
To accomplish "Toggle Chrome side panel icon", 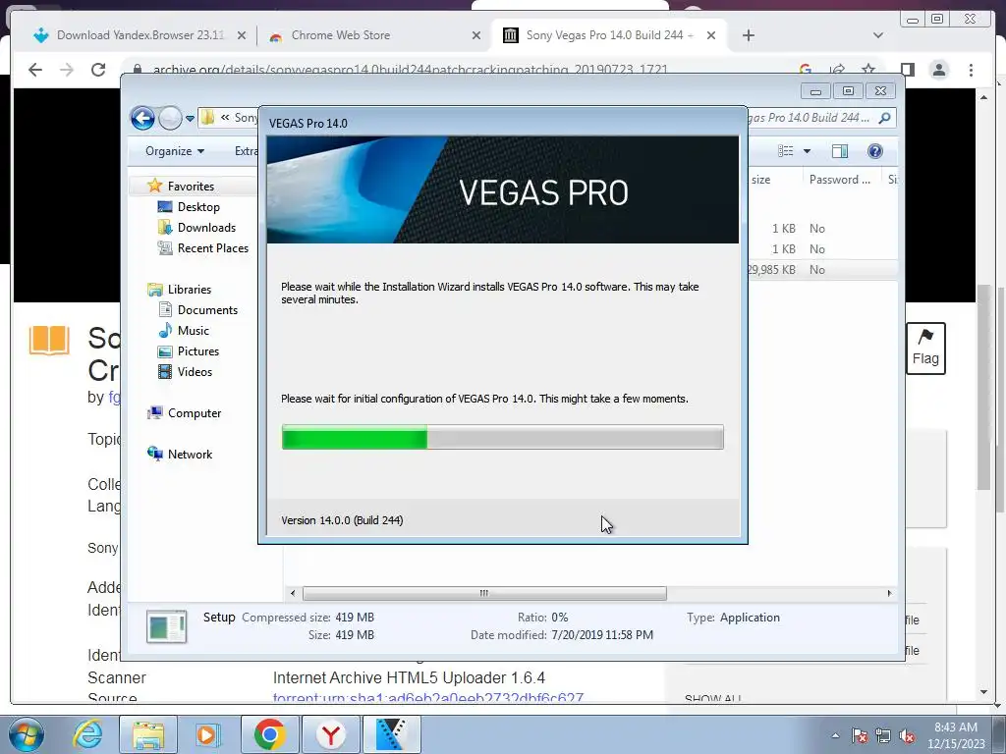I will [907, 70].
